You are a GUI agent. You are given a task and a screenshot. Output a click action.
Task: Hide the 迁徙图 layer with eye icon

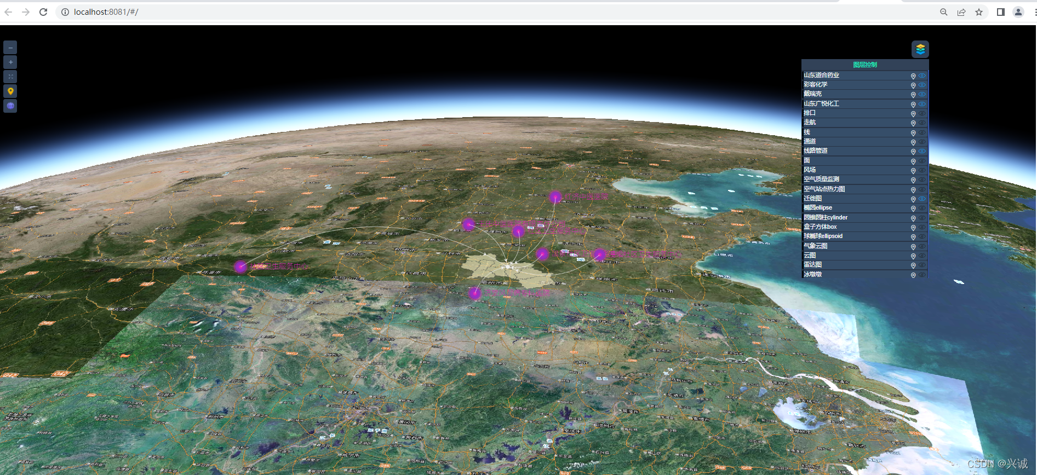click(x=923, y=199)
